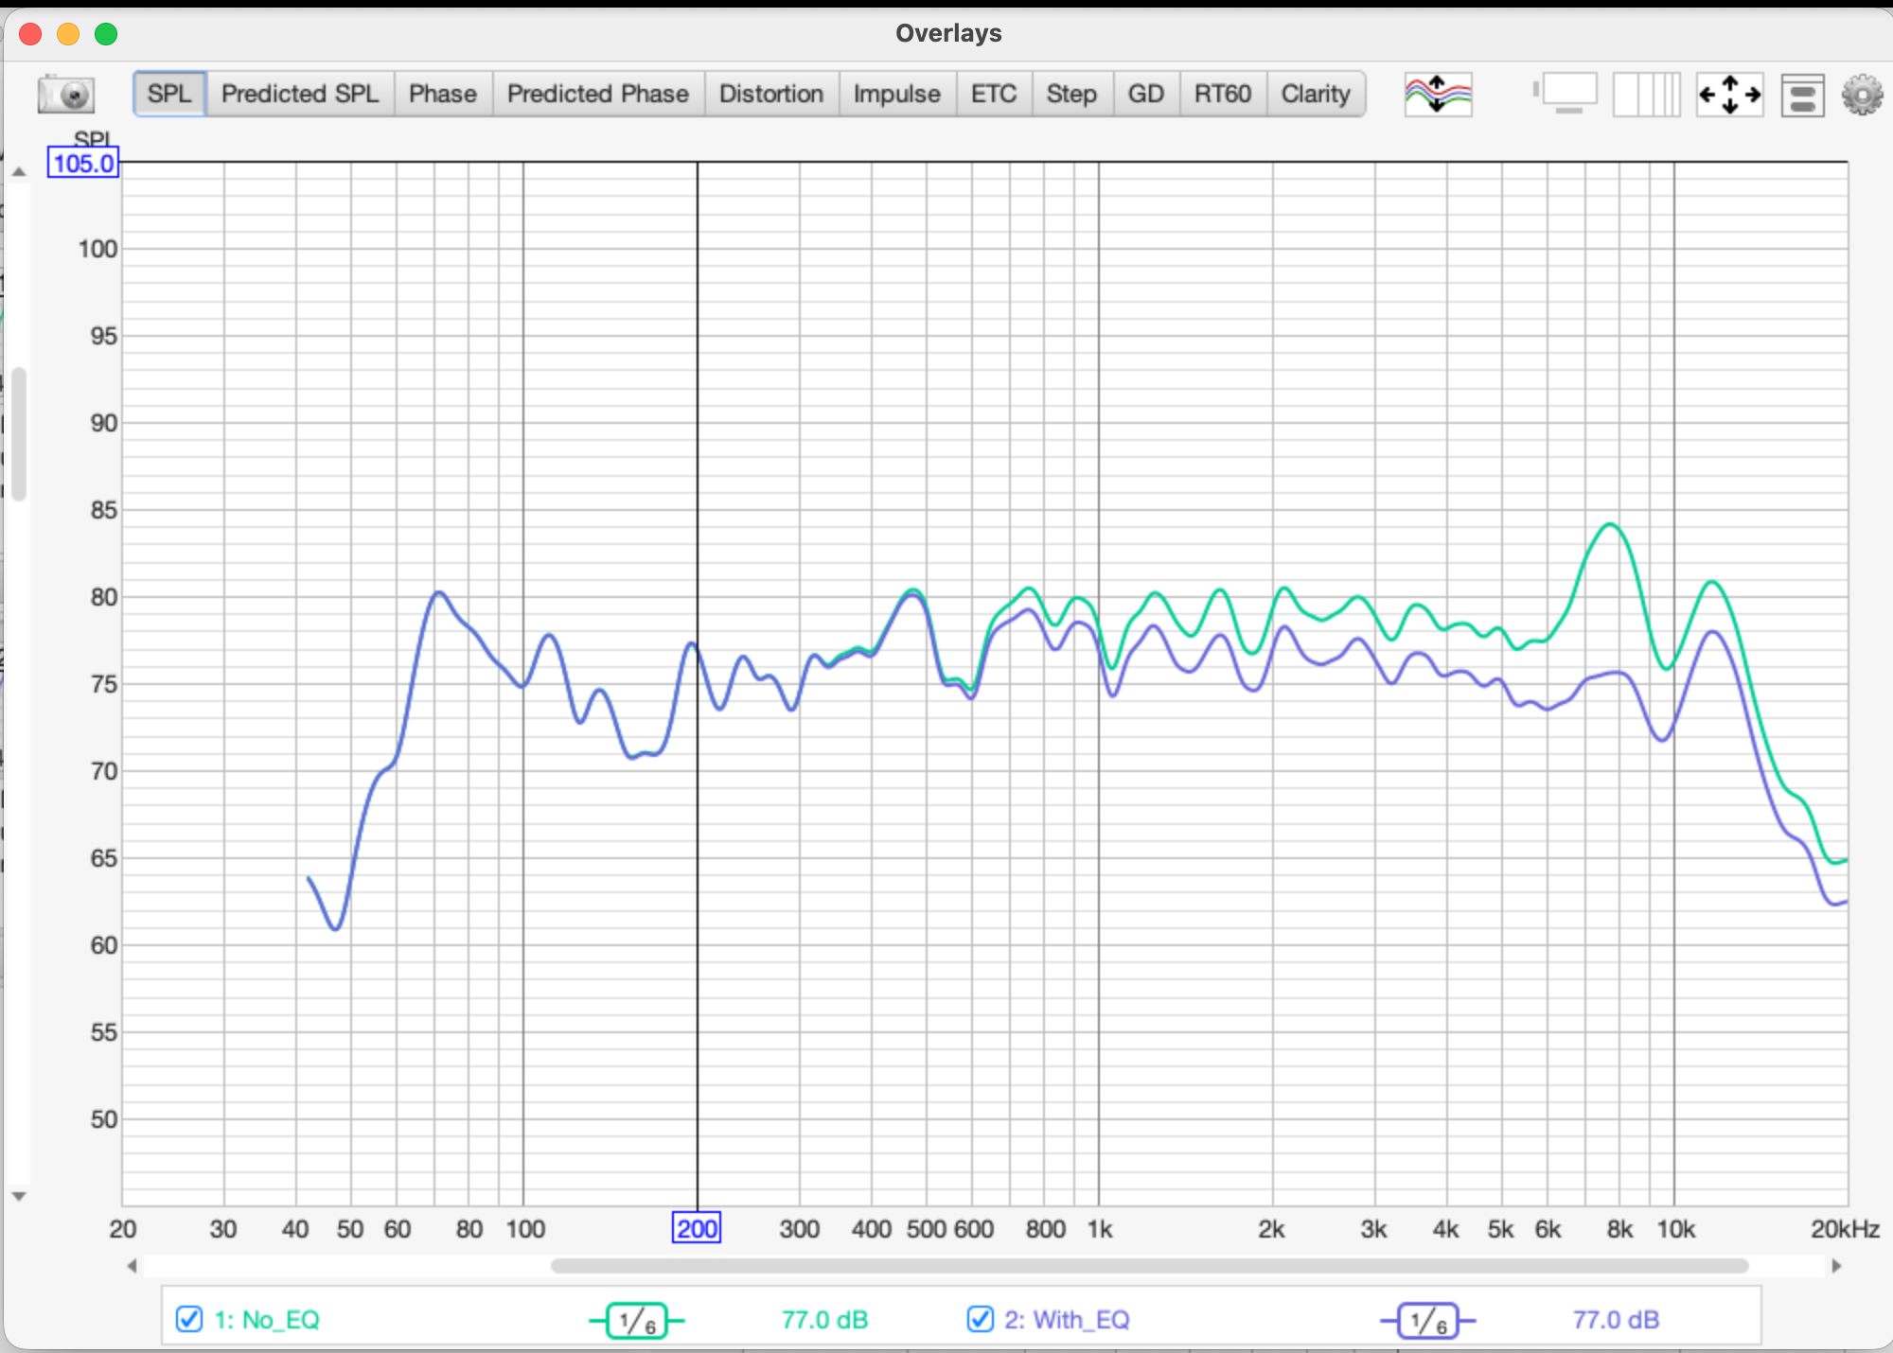Open the graph controls panel icon
Viewport: 1893px width, 1353px height.
click(1802, 95)
